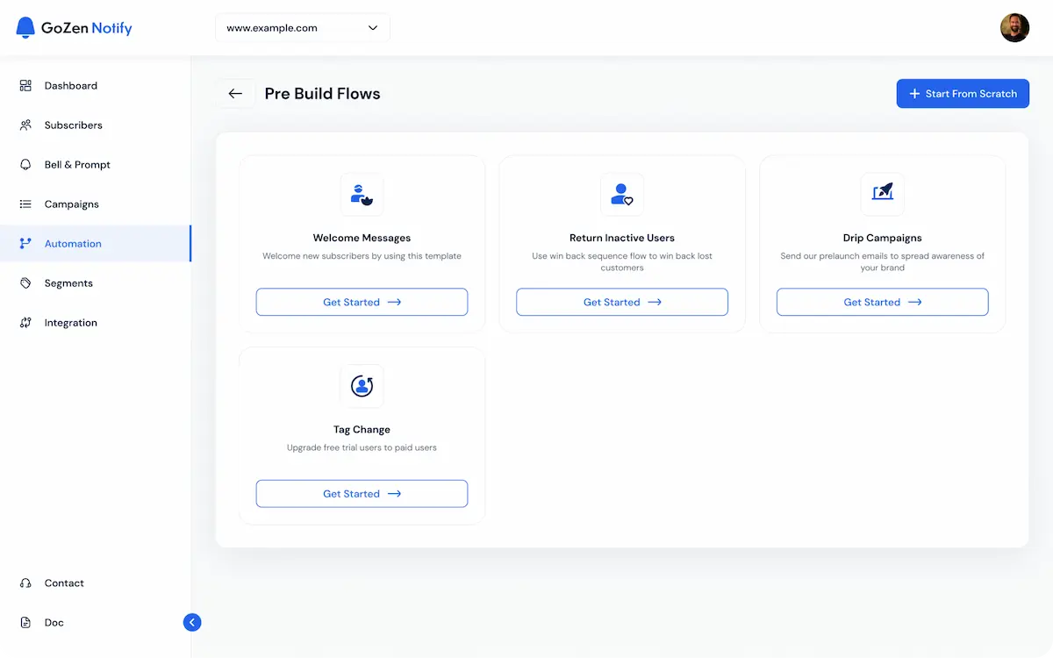The width and height of the screenshot is (1053, 658).
Task: Expand the GoZen Notify logo menu
Action: pos(73,27)
